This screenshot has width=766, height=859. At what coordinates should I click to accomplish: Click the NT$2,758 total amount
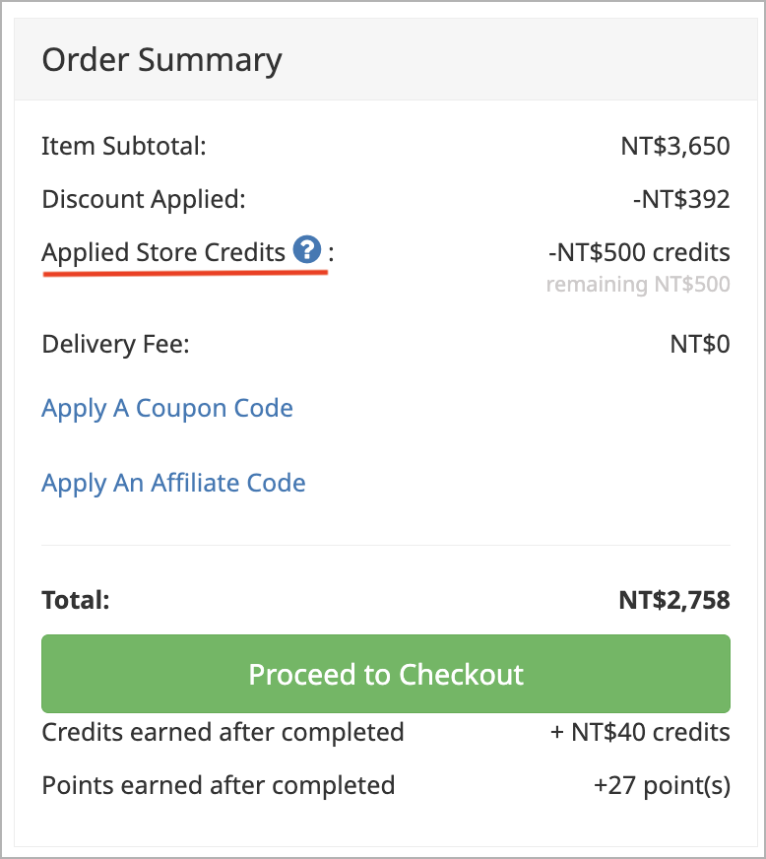(x=674, y=601)
